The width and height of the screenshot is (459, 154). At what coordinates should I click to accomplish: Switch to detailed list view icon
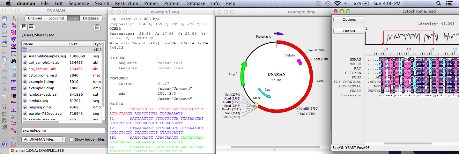coord(31,27)
